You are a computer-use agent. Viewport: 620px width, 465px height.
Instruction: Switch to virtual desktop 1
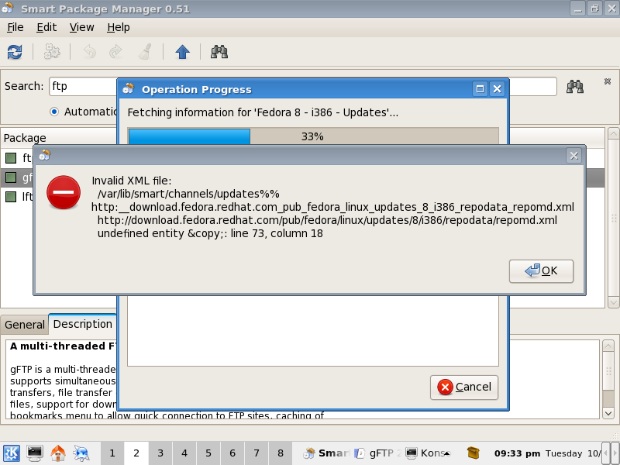click(112, 453)
